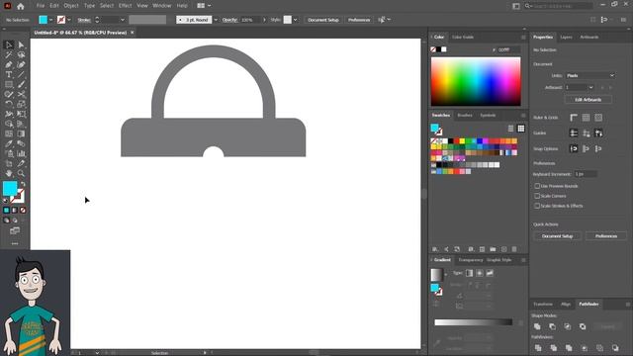Click the New Swatch Group folder icon
This screenshot has height=356, width=633.
click(493, 249)
